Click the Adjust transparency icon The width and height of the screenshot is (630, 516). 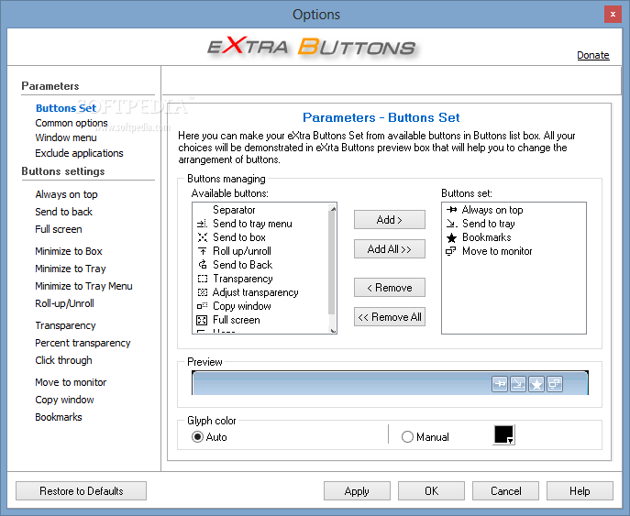(202, 292)
